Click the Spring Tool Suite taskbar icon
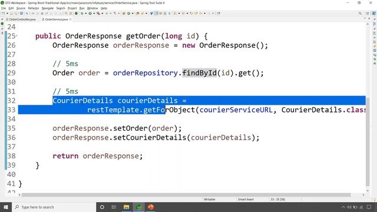The height and width of the screenshot is (212, 377). tap(138, 207)
